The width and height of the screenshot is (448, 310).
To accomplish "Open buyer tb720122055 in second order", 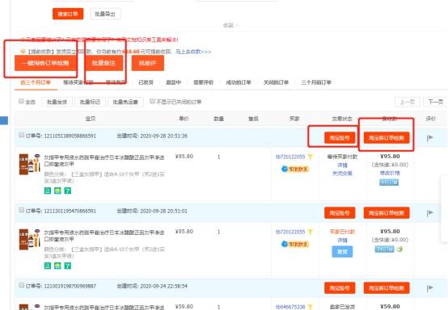I will (x=290, y=232).
